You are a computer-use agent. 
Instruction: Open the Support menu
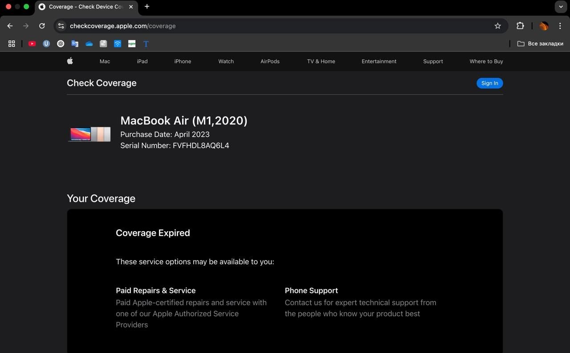tap(433, 61)
